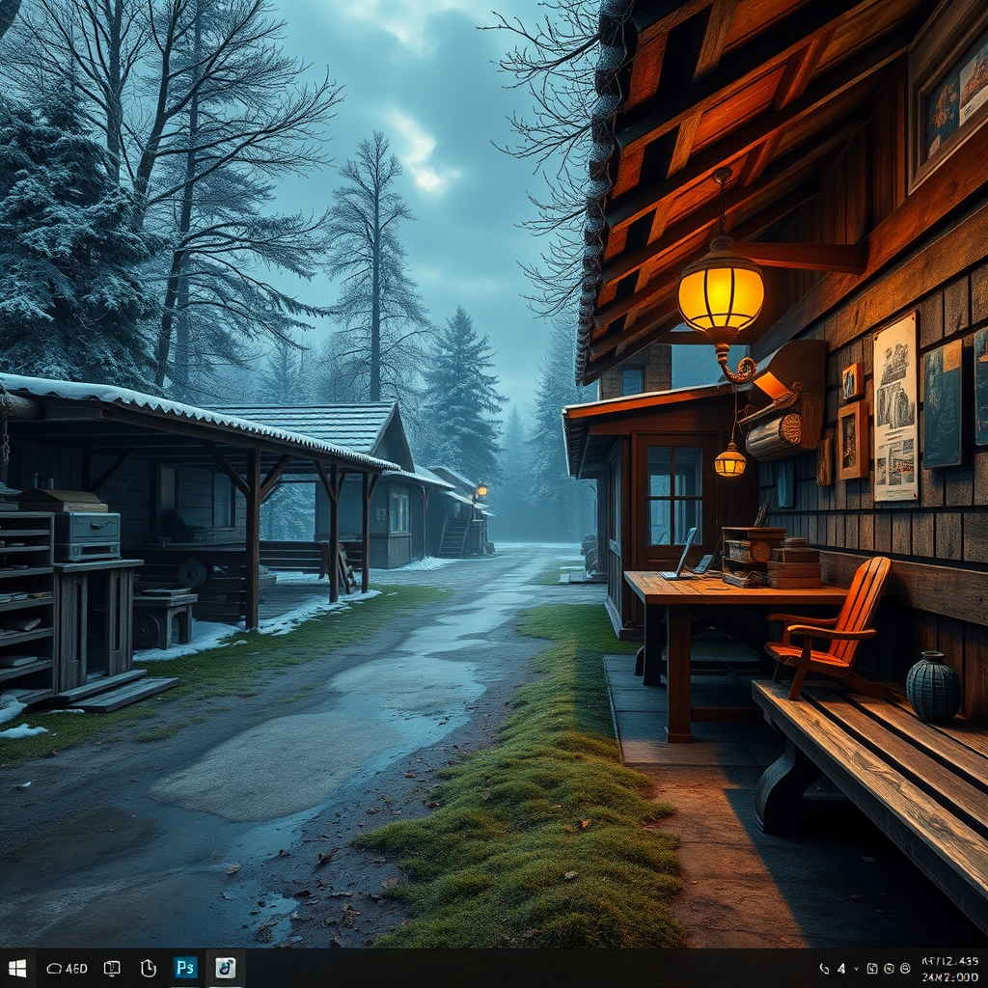The height and width of the screenshot is (988, 988).
Task: Click the glowing hanging lantern on wallpaper
Action: [721, 289]
